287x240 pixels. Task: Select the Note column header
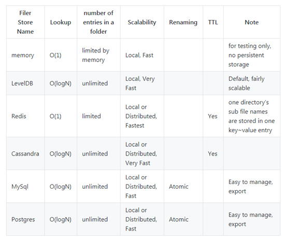pos(252,22)
